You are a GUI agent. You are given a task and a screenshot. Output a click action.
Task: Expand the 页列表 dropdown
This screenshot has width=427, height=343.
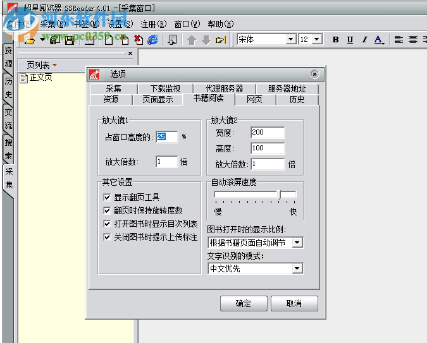(x=55, y=65)
